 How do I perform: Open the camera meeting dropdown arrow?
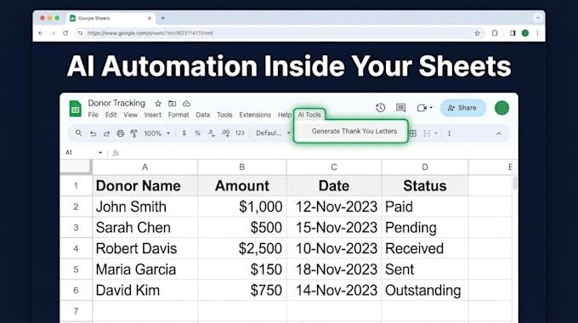point(431,108)
